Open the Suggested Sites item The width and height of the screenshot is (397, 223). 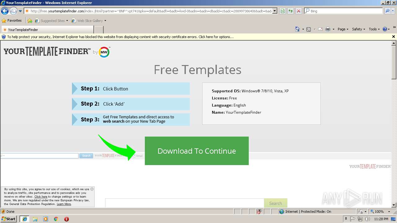point(51,21)
